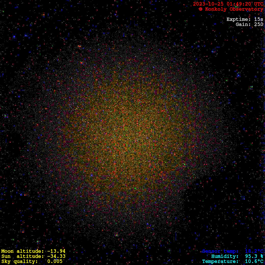This screenshot has width=265, height=265.
Task: Click the Konkoly Observatory copyright text
Action: [x=231, y=9]
